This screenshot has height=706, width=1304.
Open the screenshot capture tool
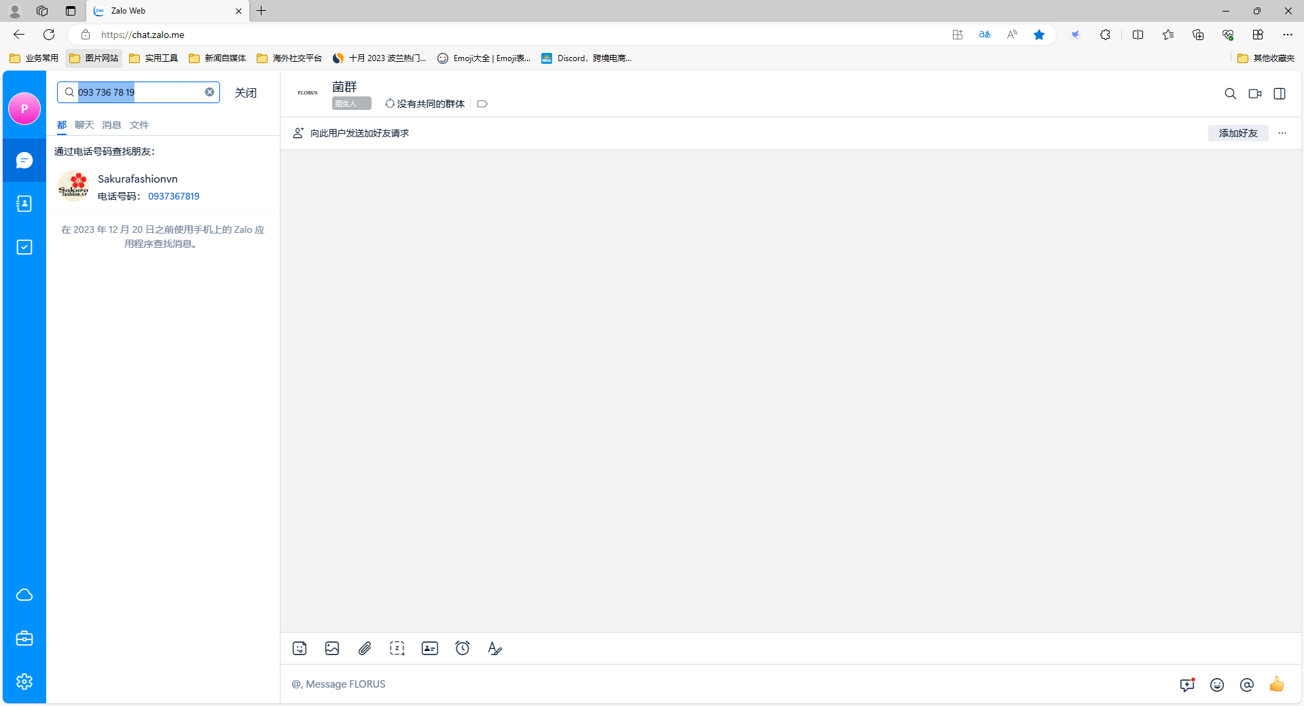pyautogui.click(x=397, y=648)
